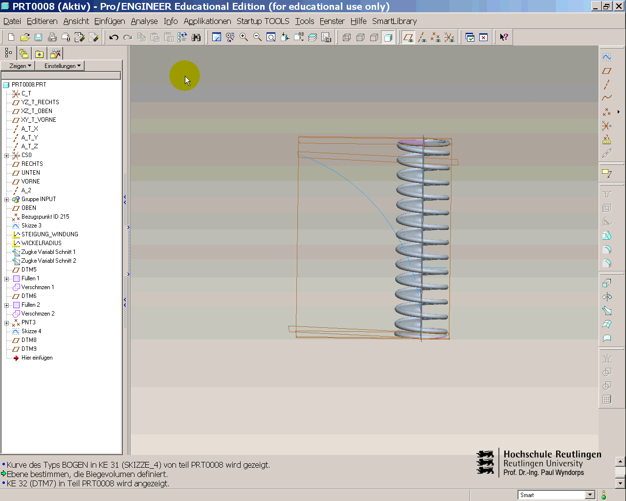This screenshot has height=501, width=626.
Task: Select STEIGUNG_WINDUNG in the model tree
Action: click(49, 234)
